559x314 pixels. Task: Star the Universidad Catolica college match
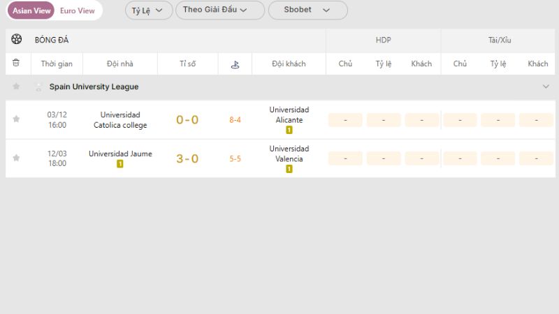16,119
